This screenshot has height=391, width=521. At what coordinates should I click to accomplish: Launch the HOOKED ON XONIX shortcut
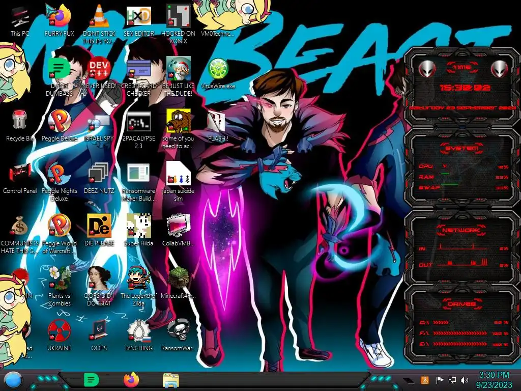click(x=178, y=23)
